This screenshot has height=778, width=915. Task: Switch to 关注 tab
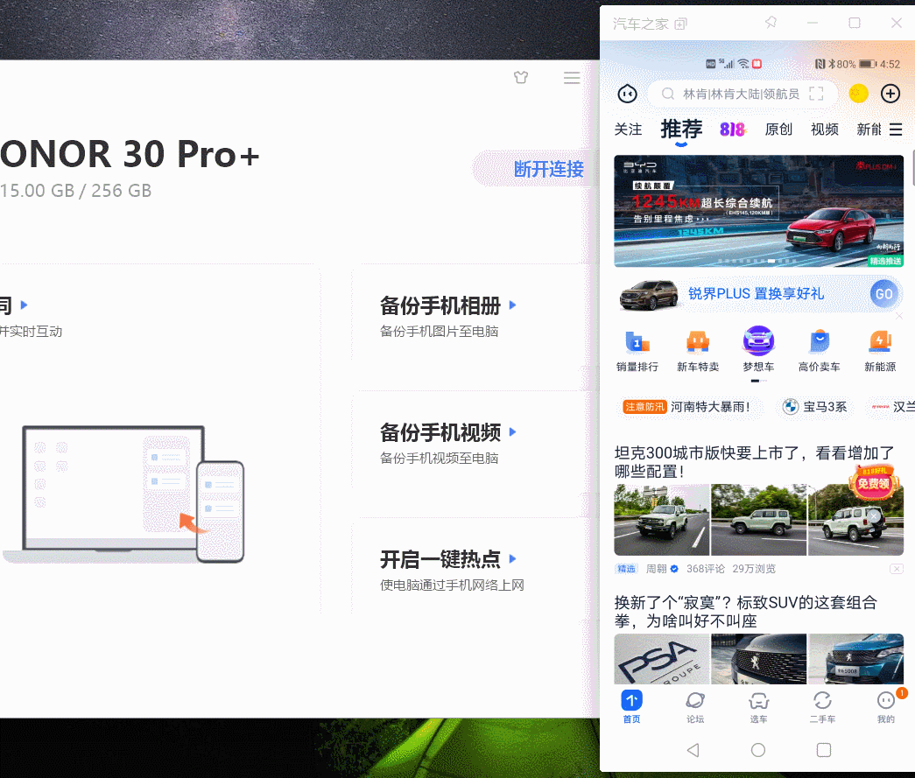(628, 130)
